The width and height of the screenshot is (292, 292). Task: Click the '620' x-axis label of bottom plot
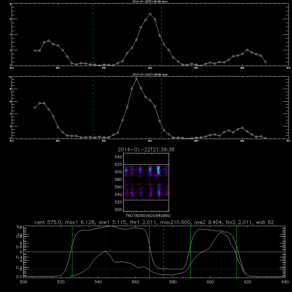(248, 282)
